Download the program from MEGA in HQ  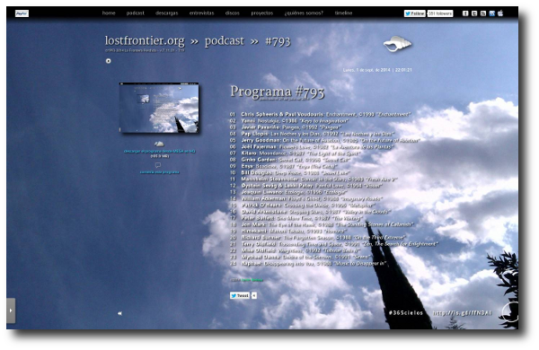[160, 151]
